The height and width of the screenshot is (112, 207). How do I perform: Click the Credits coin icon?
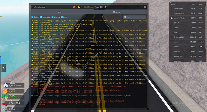[5, 91]
